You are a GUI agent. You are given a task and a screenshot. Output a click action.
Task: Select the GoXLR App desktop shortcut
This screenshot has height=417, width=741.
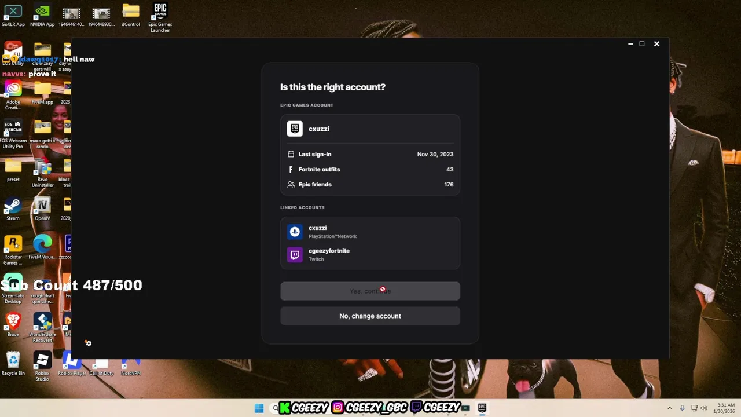(x=13, y=16)
